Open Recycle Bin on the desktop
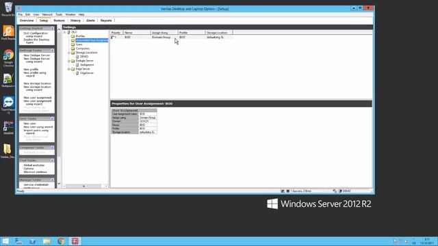 pos(8,8)
